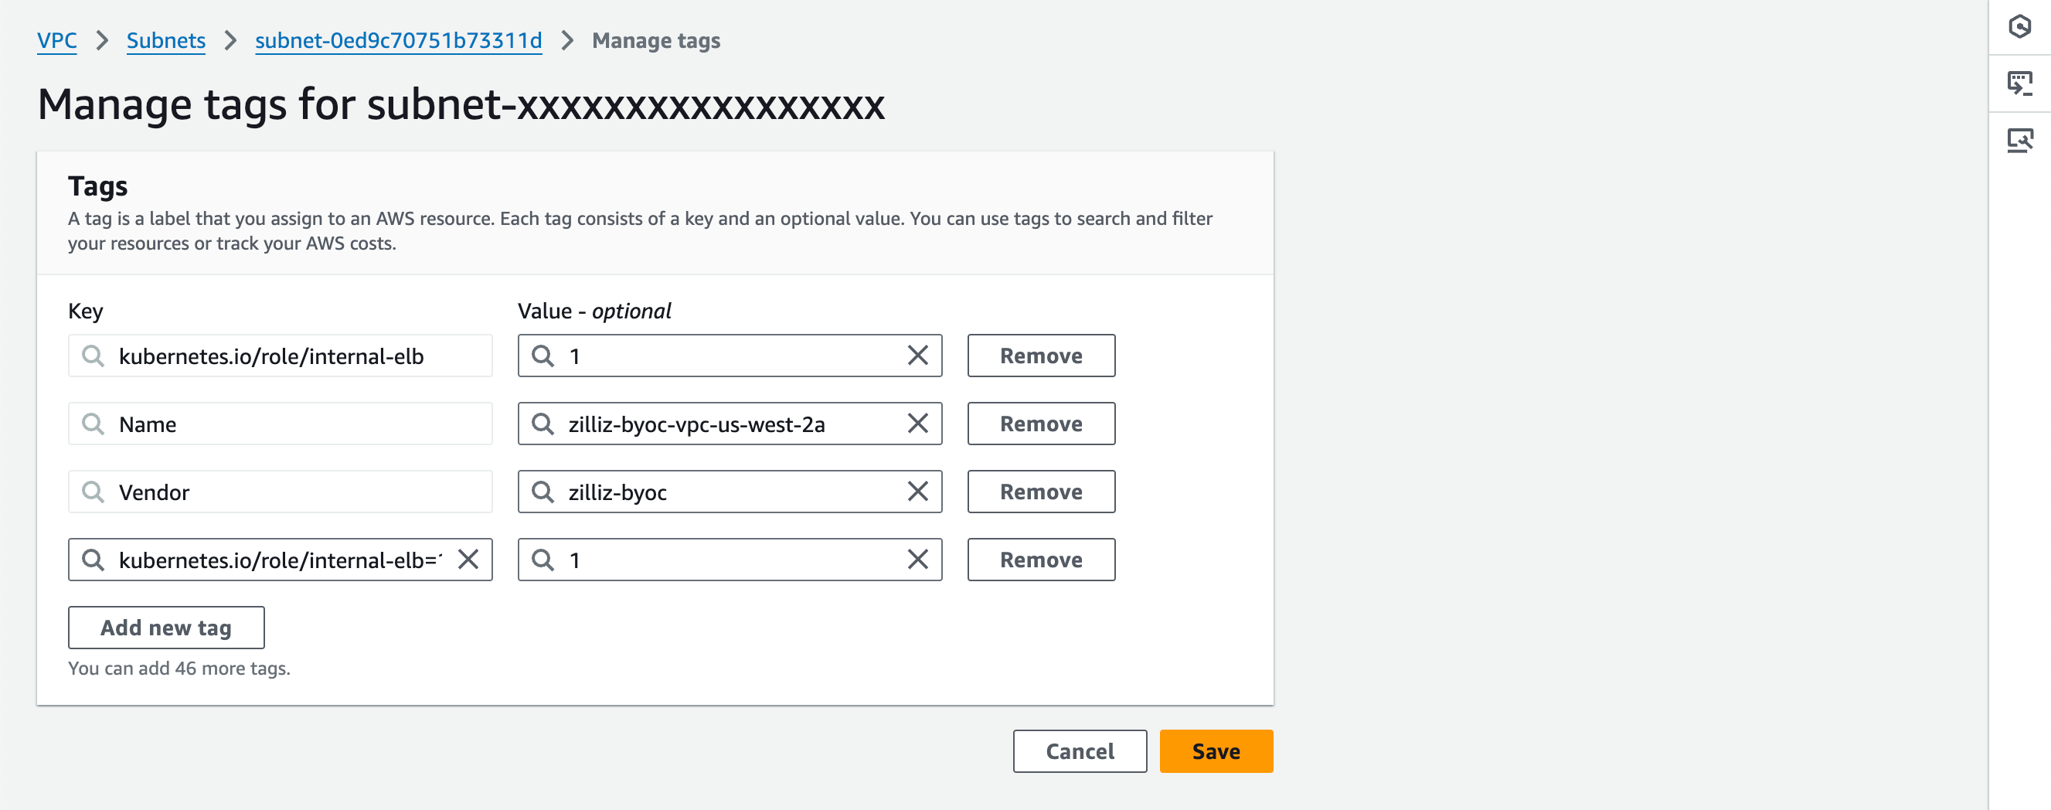Screen dimensions: 2051x810
Task: Open the bottom icon in right side panel
Action: (2019, 141)
